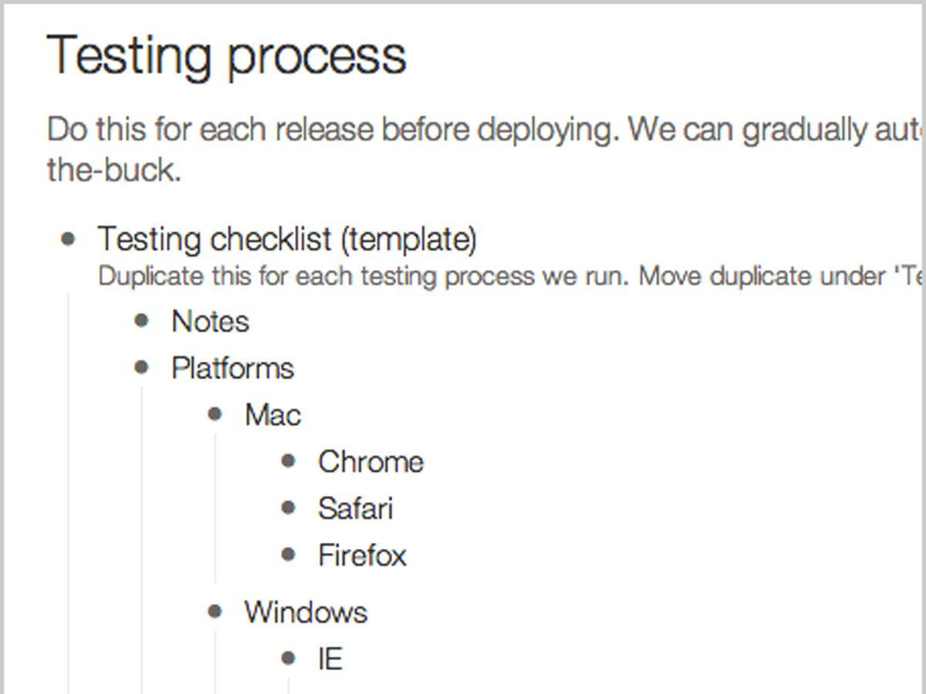This screenshot has width=926, height=694.
Task: Click the Safari item's bullet
Action: 289,508
